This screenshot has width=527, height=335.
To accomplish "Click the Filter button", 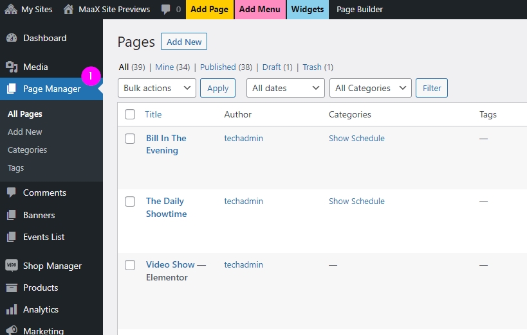I will pyautogui.click(x=432, y=88).
